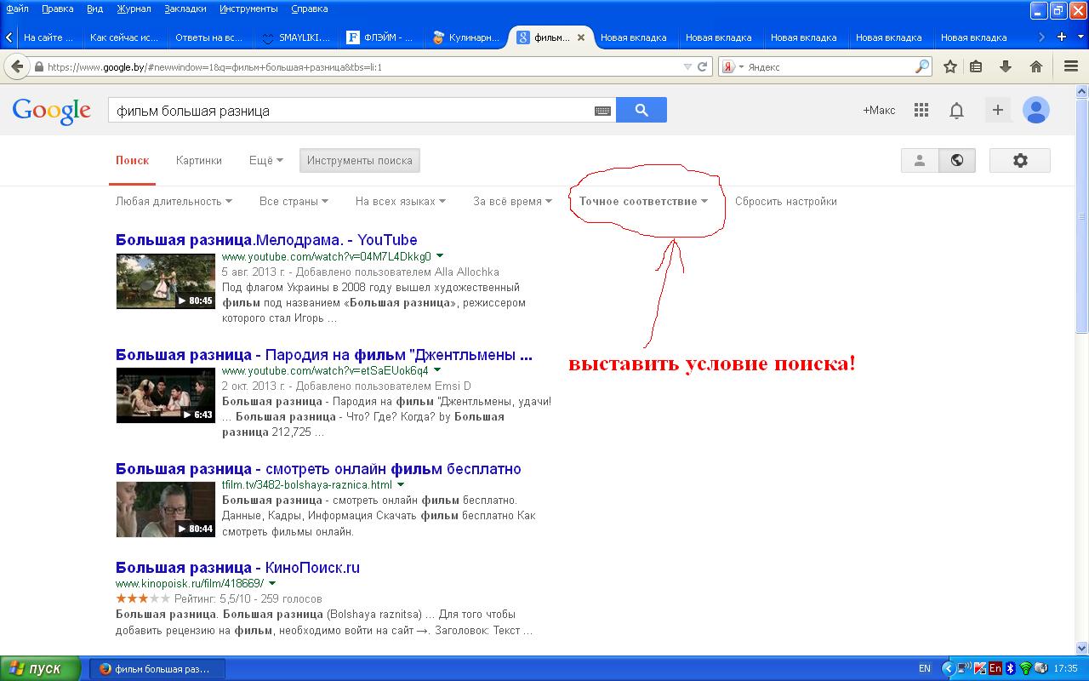Click the page scrollbar down arrow
1089x681 pixels.
(x=1081, y=649)
